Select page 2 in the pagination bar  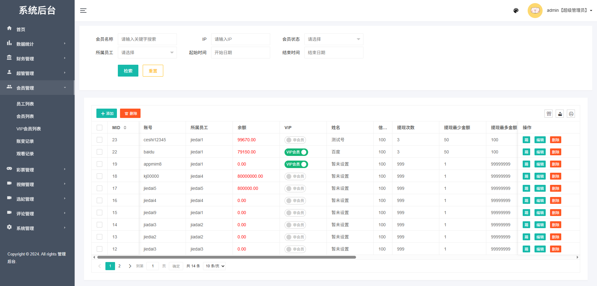[119, 266]
